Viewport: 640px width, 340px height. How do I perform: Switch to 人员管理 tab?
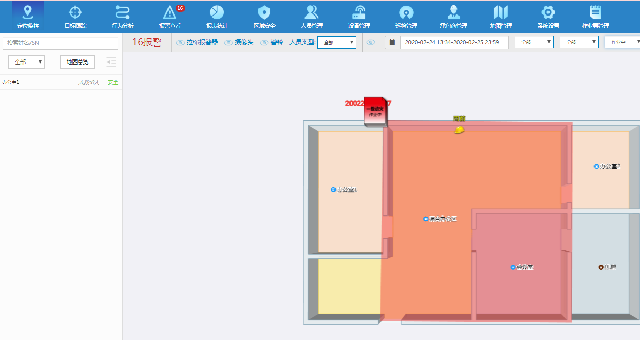(x=312, y=16)
